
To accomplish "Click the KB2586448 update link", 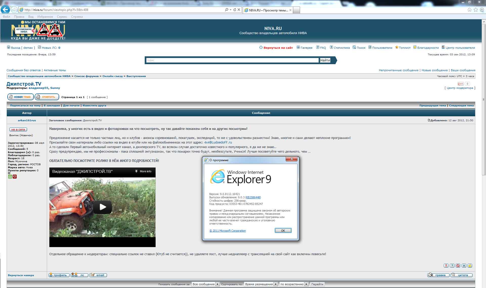I will coord(253,197).
